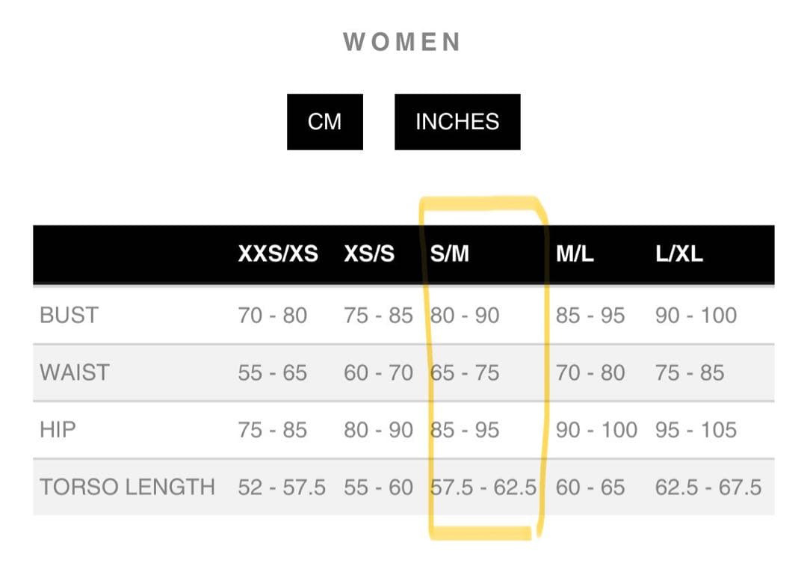Select the highlighted S/M column header
The height and width of the screenshot is (578, 807).
[450, 254]
